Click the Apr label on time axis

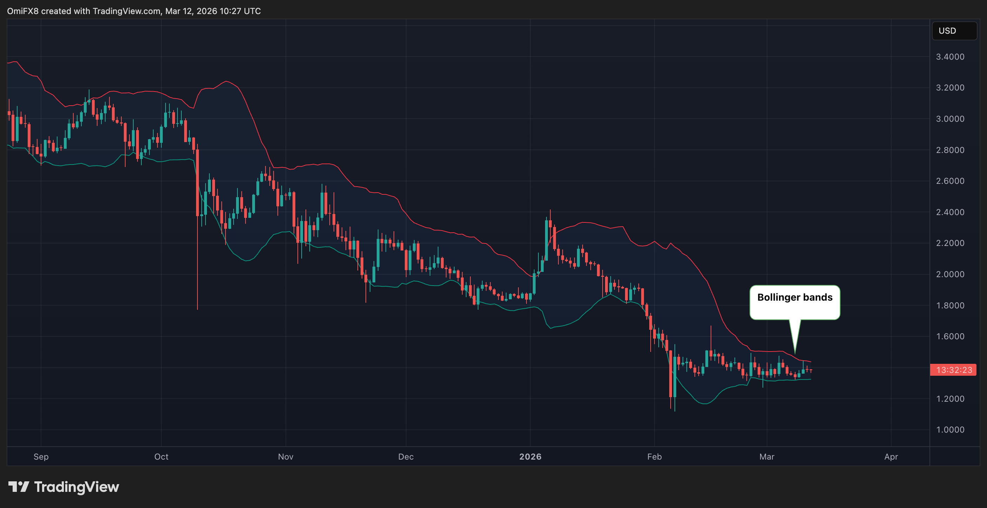(891, 457)
